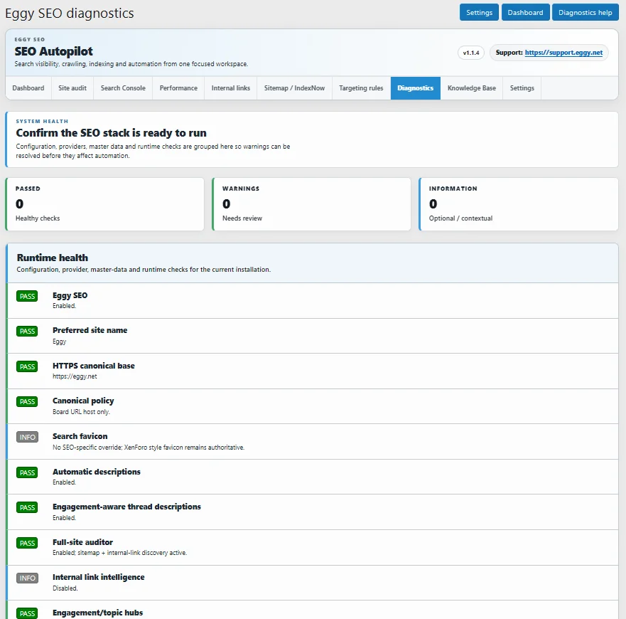The width and height of the screenshot is (626, 619).
Task: Click the 'Disabled.' status text
Action: pyautogui.click(x=65, y=588)
